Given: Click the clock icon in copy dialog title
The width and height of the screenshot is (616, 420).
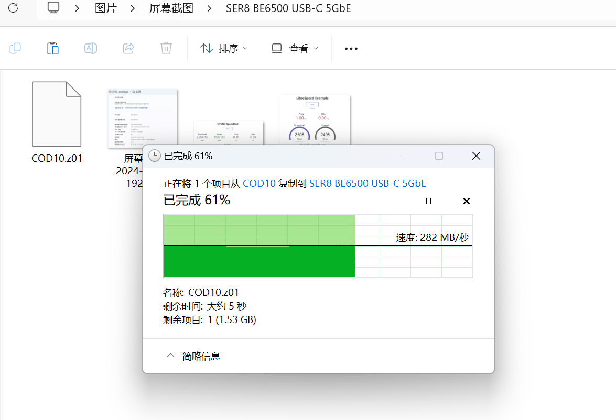Looking at the screenshot, I should pos(154,156).
